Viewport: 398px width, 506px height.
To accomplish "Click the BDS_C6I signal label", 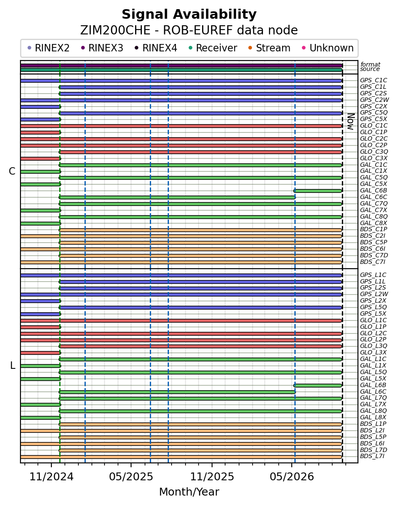I will click(x=372, y=249).
